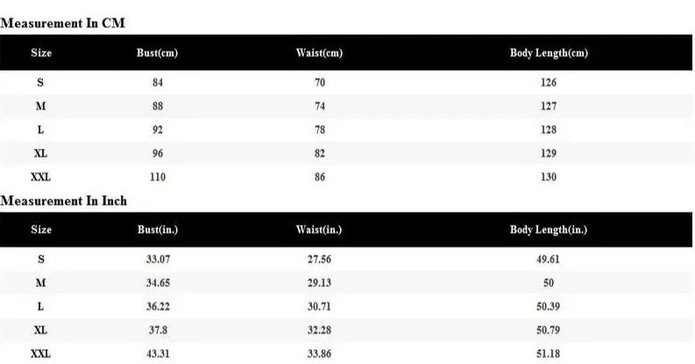Click the Body Length(cm) column header
The image size is (695, 364).
tap(549, 53)
